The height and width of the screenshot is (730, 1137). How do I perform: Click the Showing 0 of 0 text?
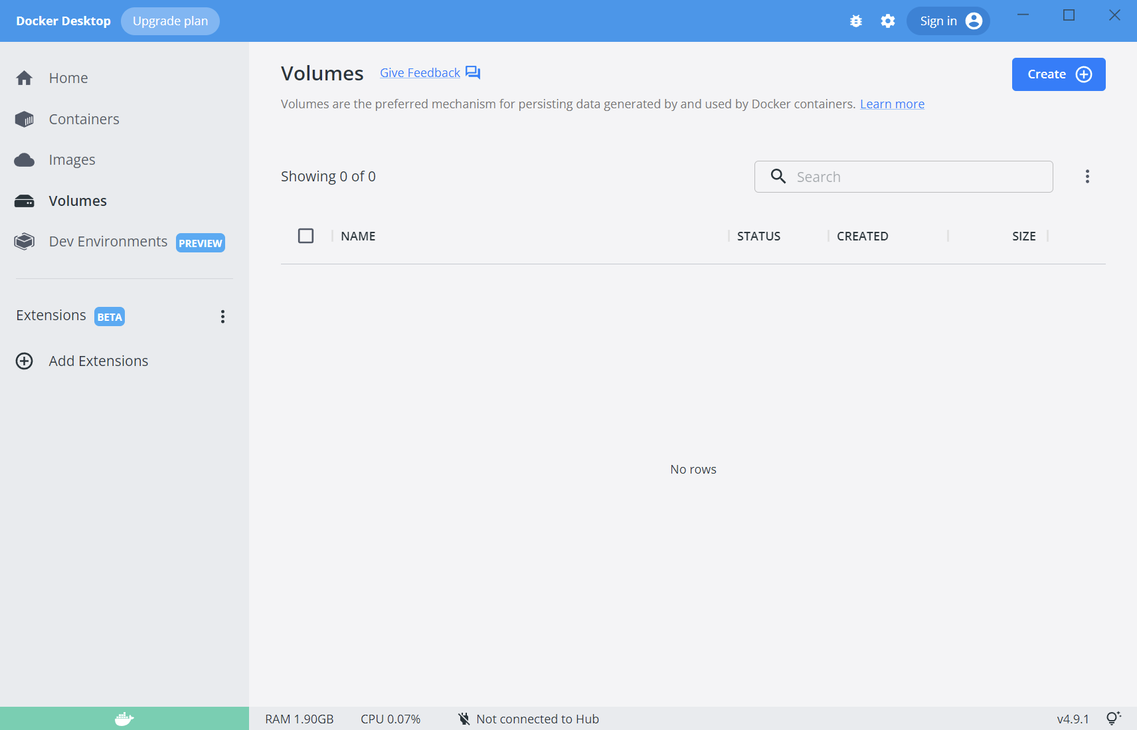tap(328, 177)
